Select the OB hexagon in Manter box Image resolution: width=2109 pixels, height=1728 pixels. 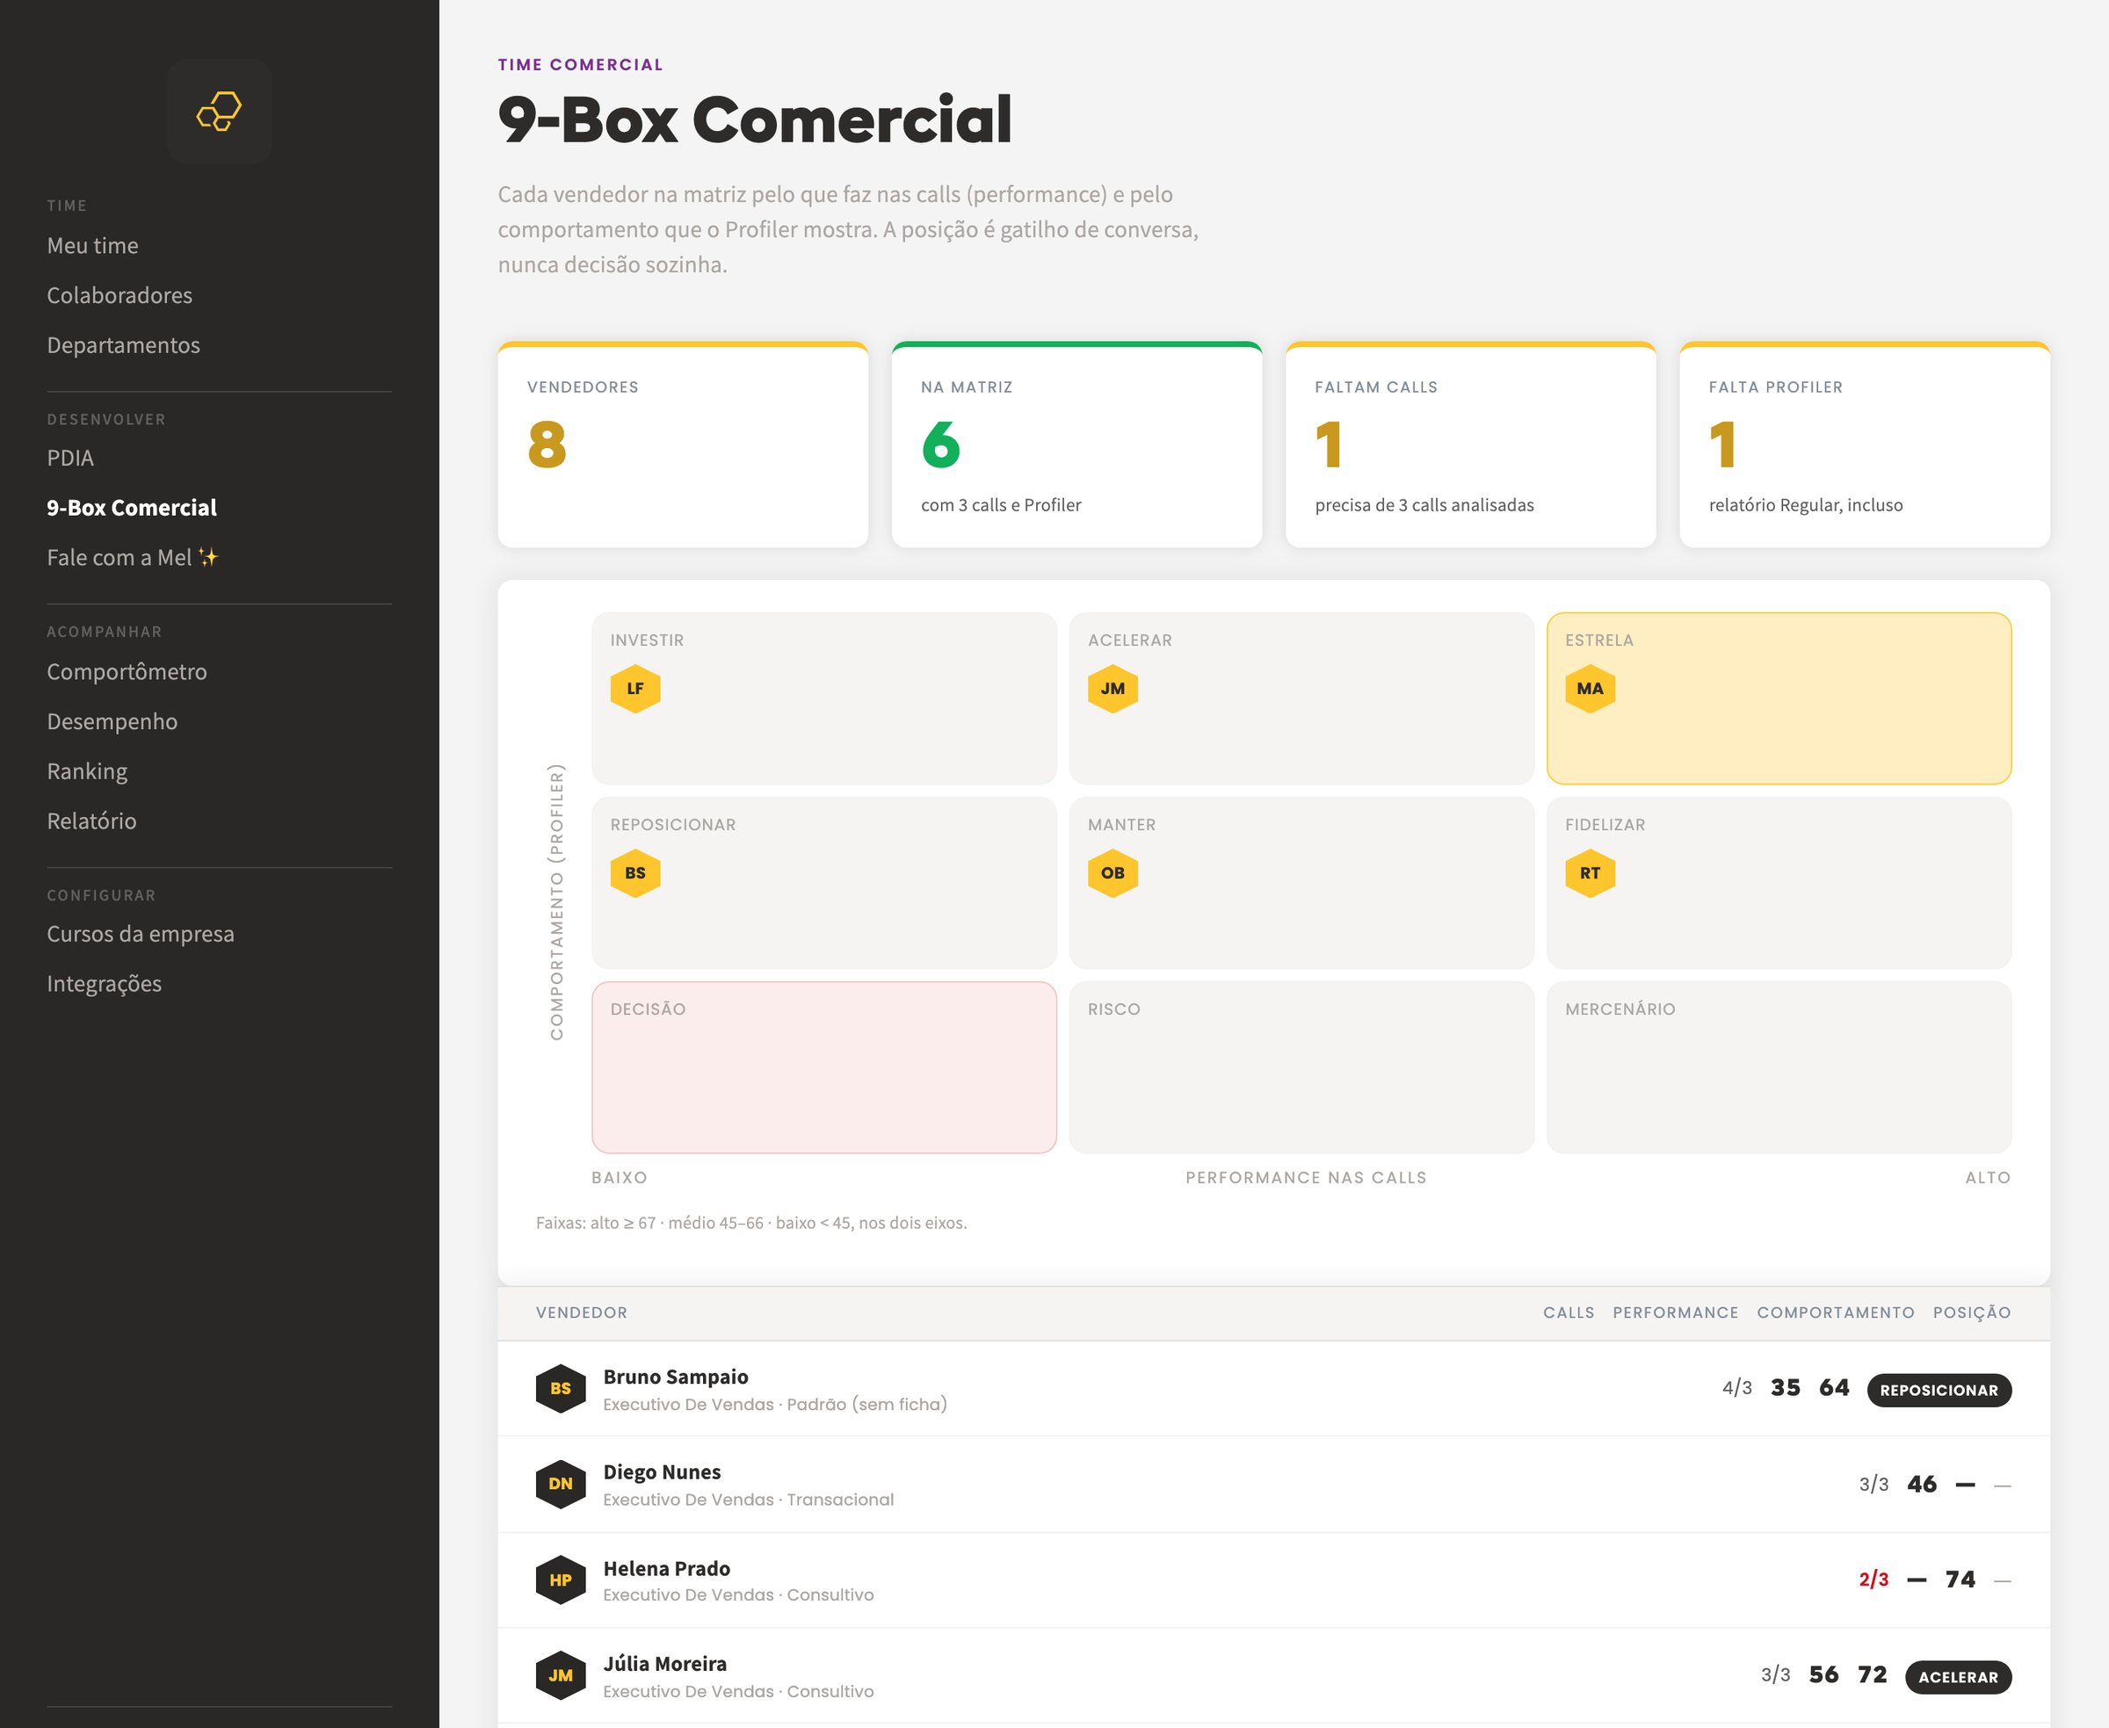[1112, 873]
